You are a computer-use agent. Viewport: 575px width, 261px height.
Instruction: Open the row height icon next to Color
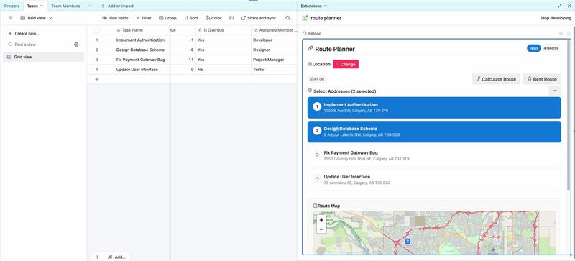pyautogui.click(x=231, y=18)
